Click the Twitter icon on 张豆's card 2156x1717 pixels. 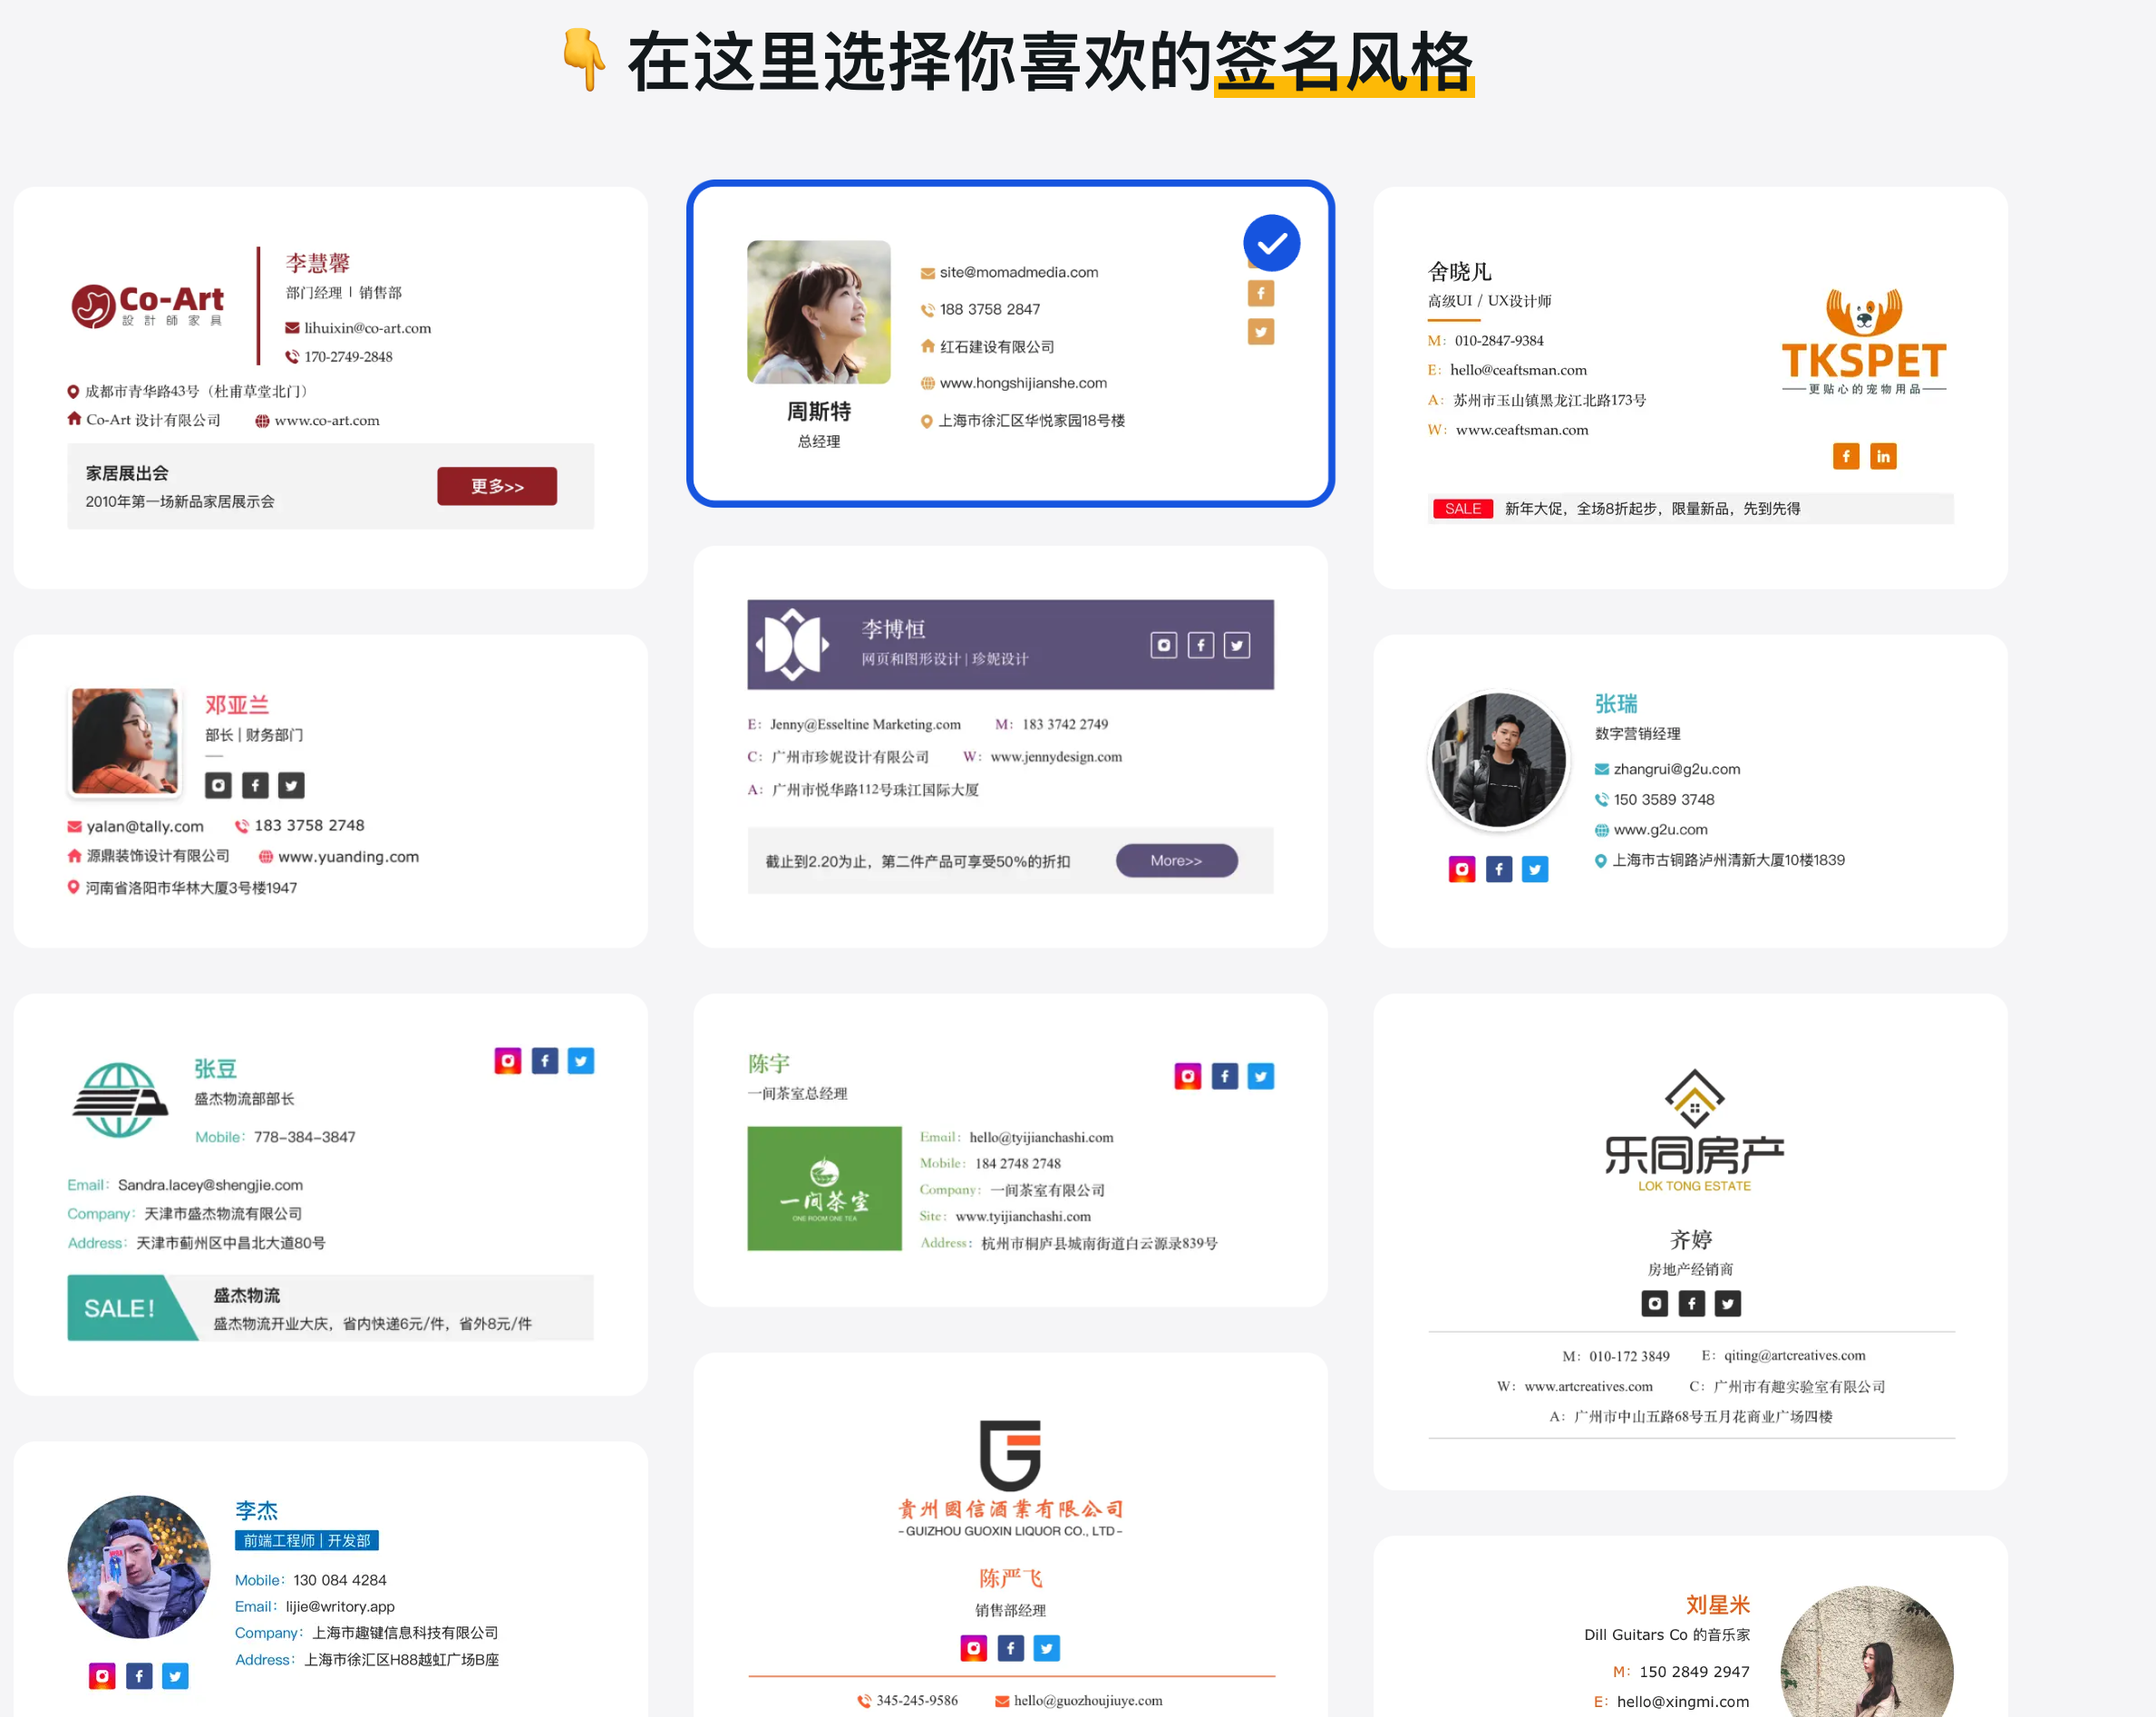(x=580, y=1060)
